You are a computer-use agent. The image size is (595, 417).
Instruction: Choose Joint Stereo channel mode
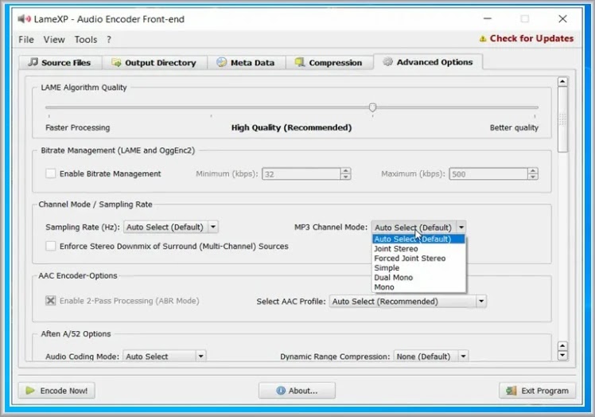coord(418,249)
